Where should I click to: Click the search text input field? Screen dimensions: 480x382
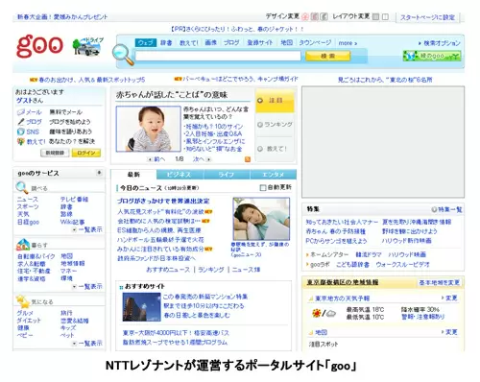(x=218, y=56)
